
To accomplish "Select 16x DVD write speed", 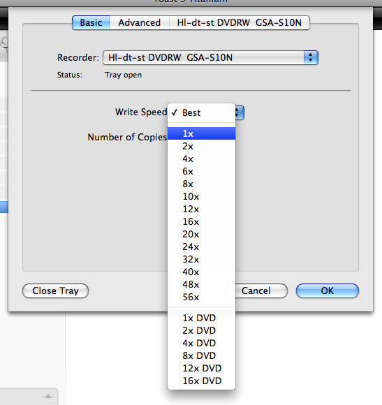I will (x=201, y=381).
